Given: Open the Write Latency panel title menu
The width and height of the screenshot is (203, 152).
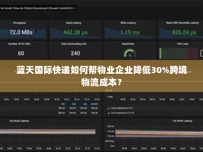Looking at the screenshot, I should (x=128, y=23).
